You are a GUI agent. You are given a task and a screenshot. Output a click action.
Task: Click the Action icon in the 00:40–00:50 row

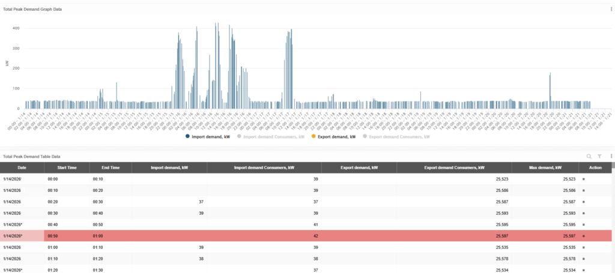click(x=584, y=225)
